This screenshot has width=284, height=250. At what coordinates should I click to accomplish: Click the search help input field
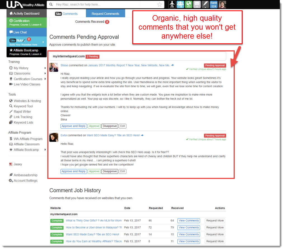tap(105, 4)
